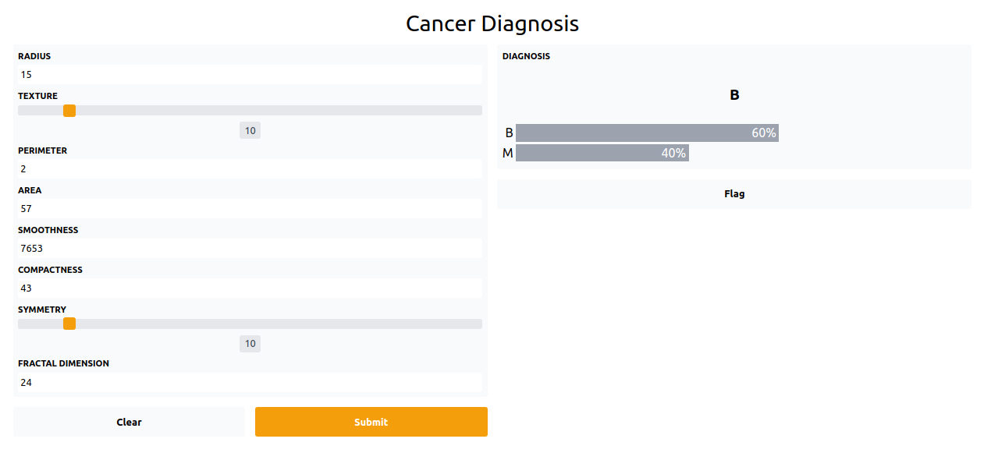
Task: Click the predicted diagnosis label B
Action: point(734,95)
